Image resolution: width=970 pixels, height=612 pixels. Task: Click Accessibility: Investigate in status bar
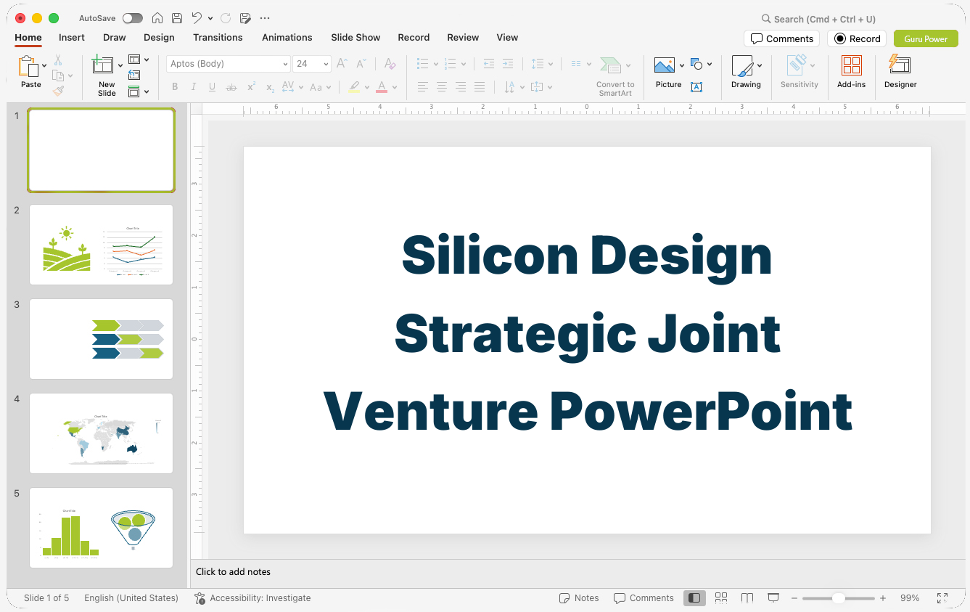click(x=252, y=598)
